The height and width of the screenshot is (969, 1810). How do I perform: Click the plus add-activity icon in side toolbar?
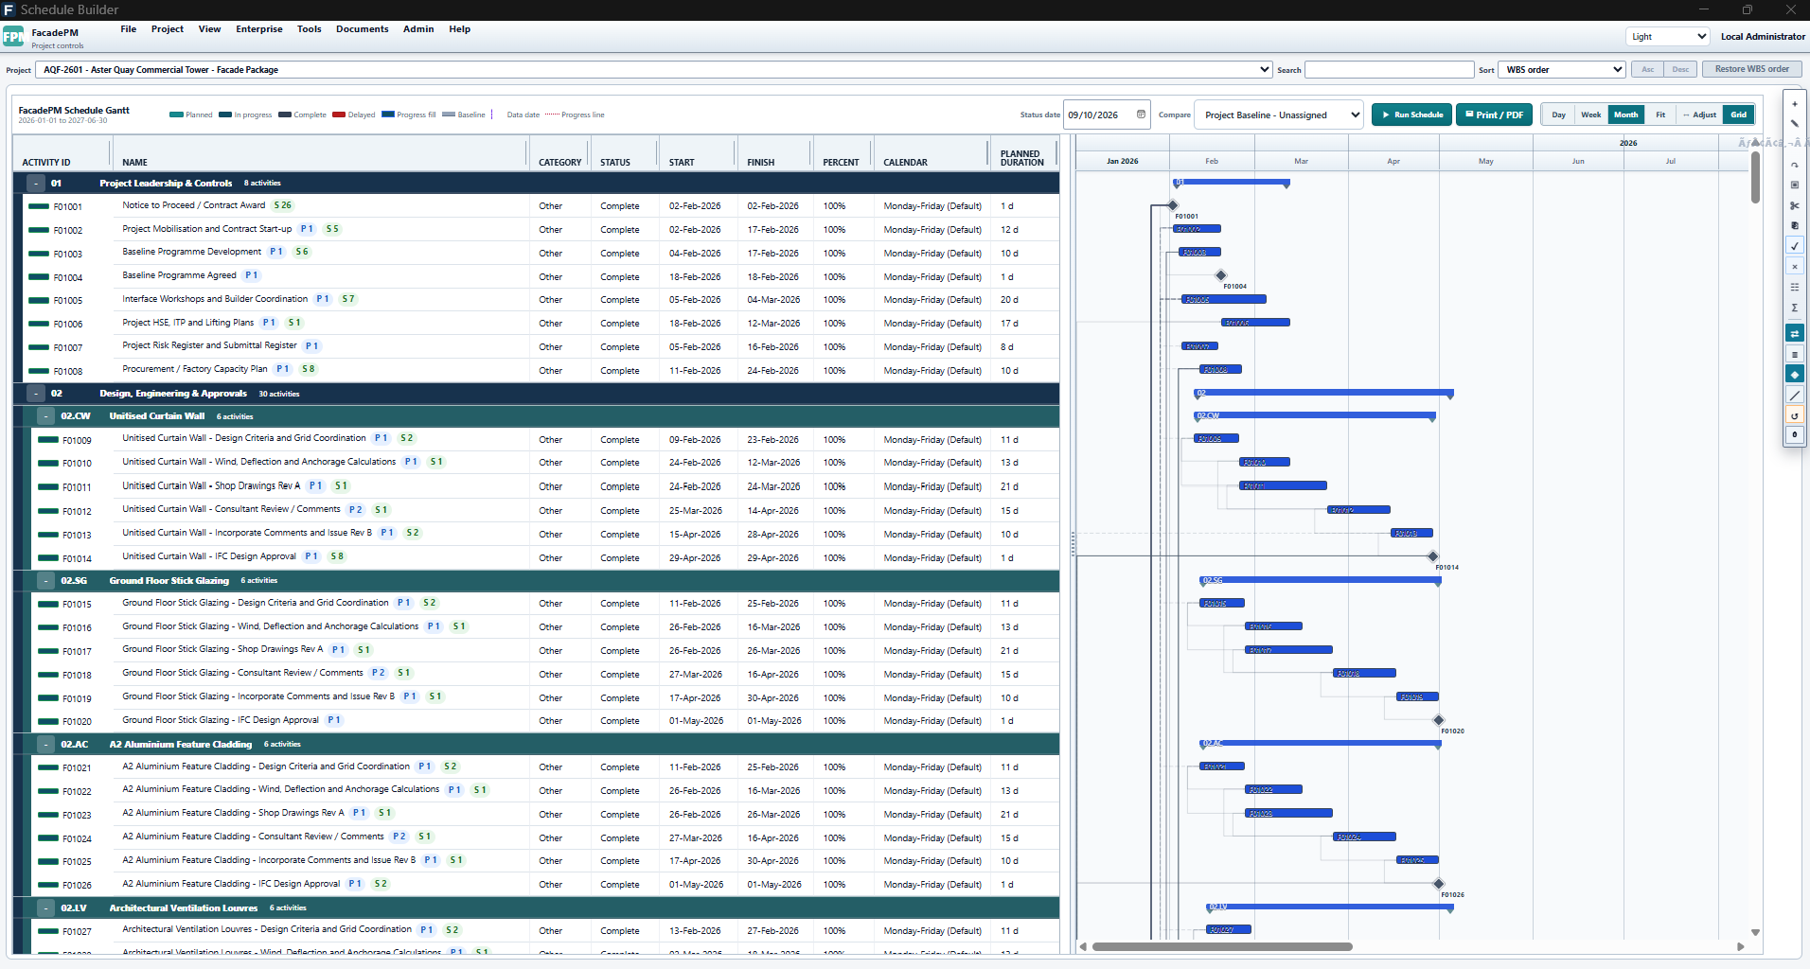pyautogui.click(x=1794, y=104)
